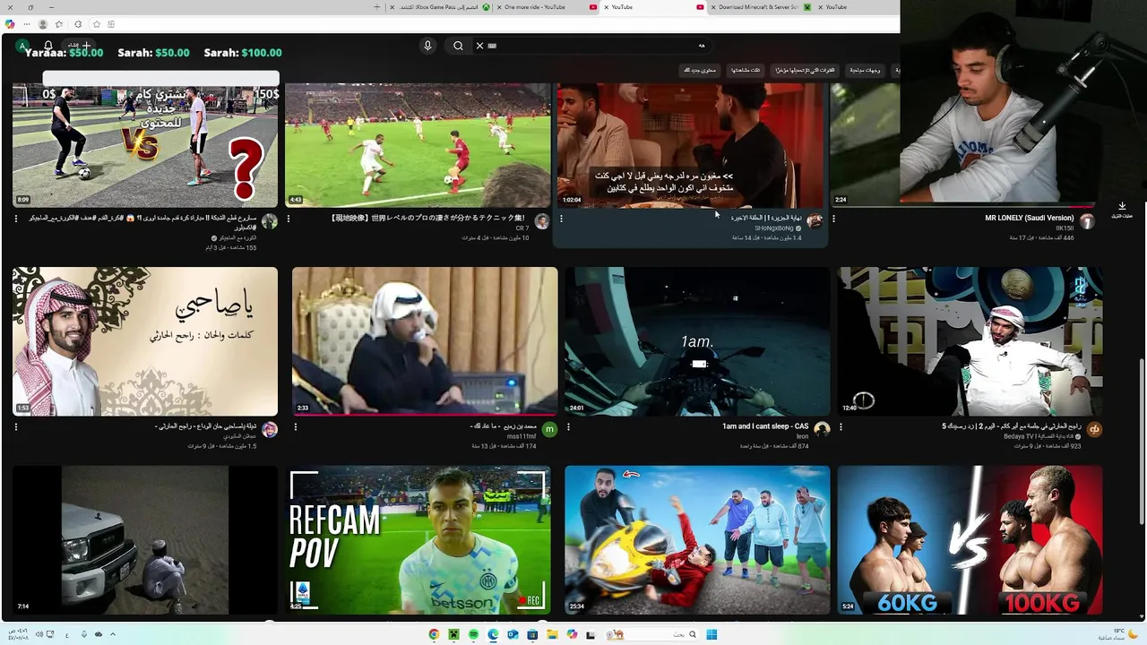This screenshot has height=645, width=1147.
Task: Open options for 1am and I cant sleep video
Action: [568, 427]
